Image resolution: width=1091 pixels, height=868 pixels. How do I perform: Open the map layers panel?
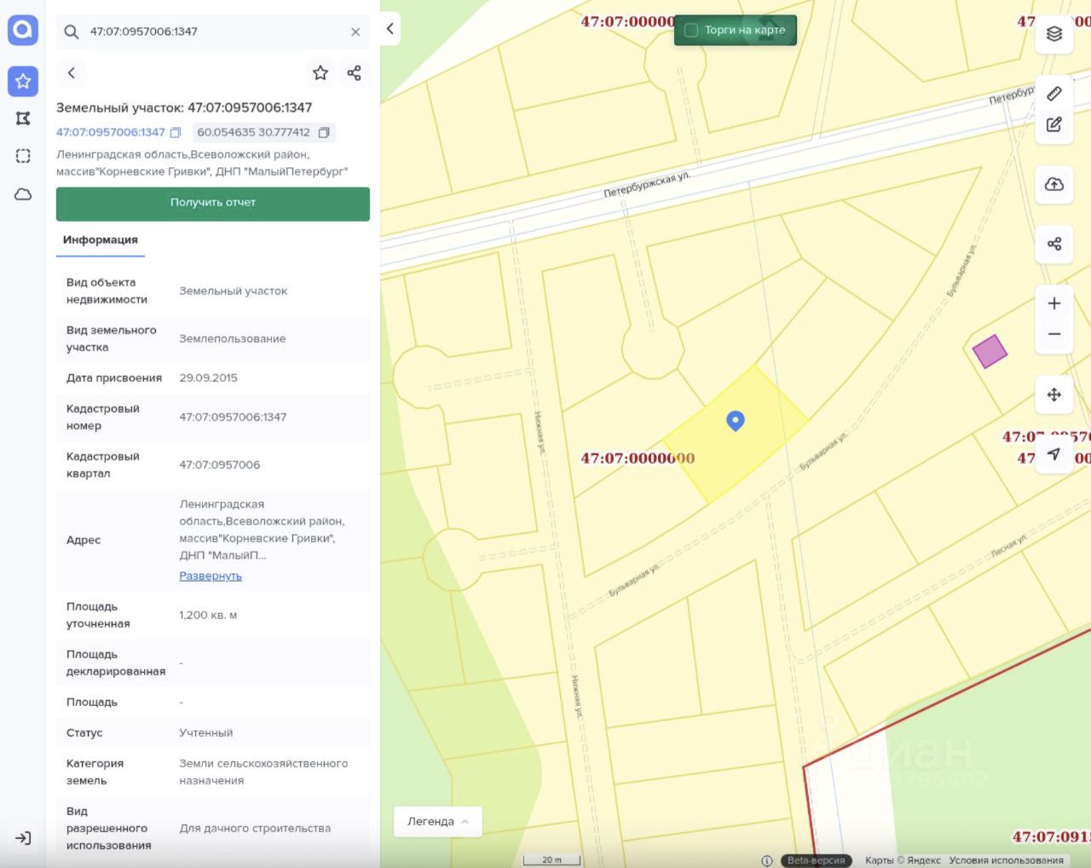click(x=1054, y=34)
